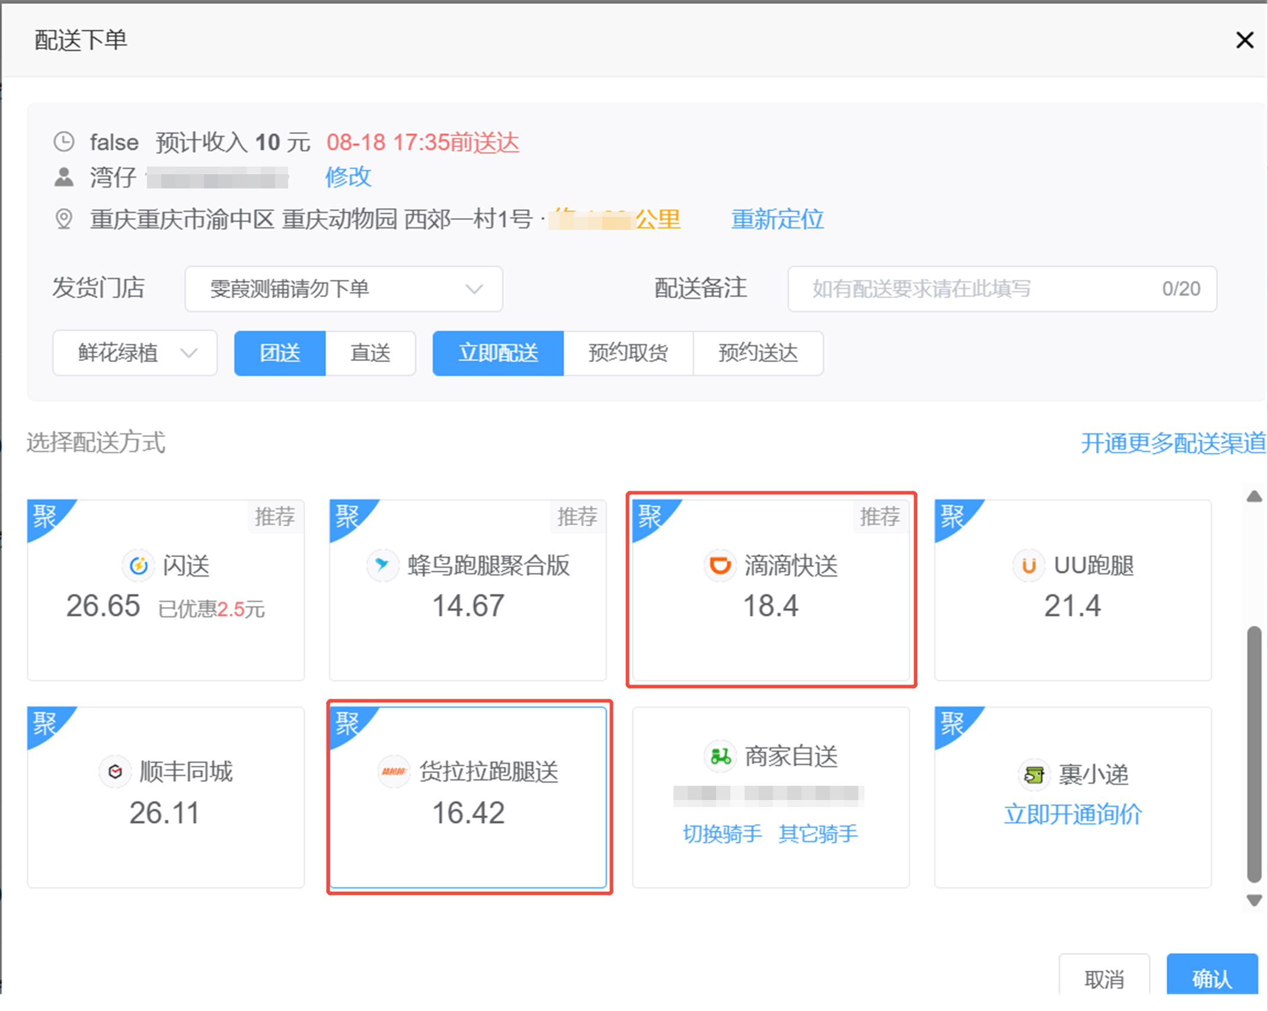Click the 配送备注 input field

[1002, 289]
